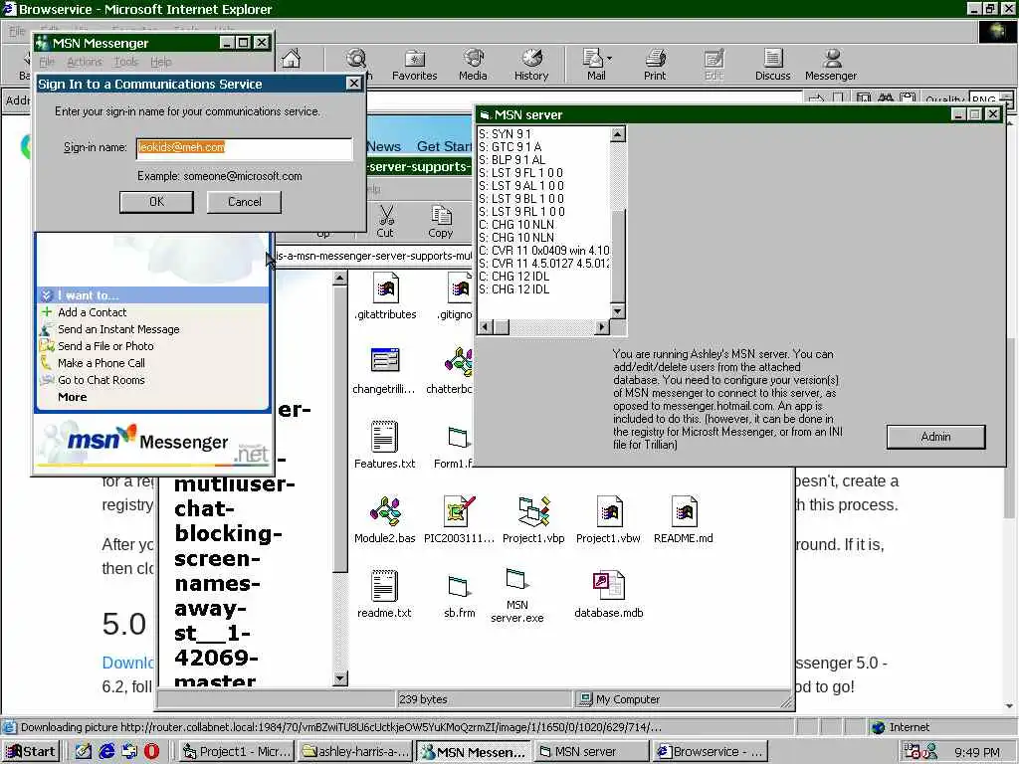Select Project1.vbp file icon
Image resolution: width=1019 pixels, height=764 pixels.
[533, 519]
